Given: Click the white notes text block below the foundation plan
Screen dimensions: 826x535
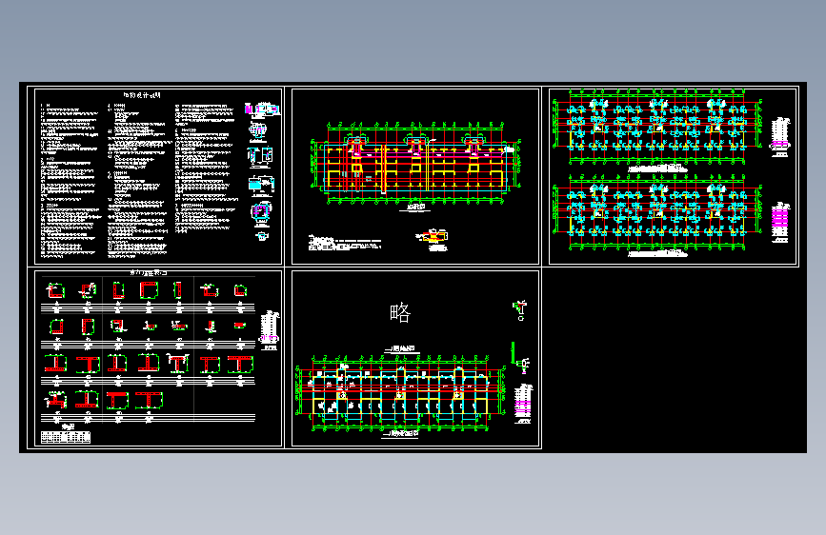Looking at the screenshot, I should (x=345, y=243).
